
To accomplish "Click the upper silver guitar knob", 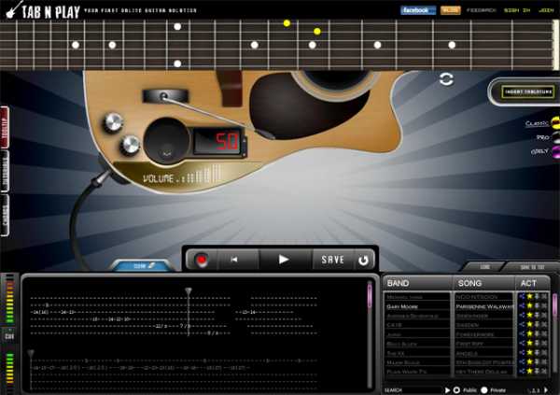I will point(114,122).
